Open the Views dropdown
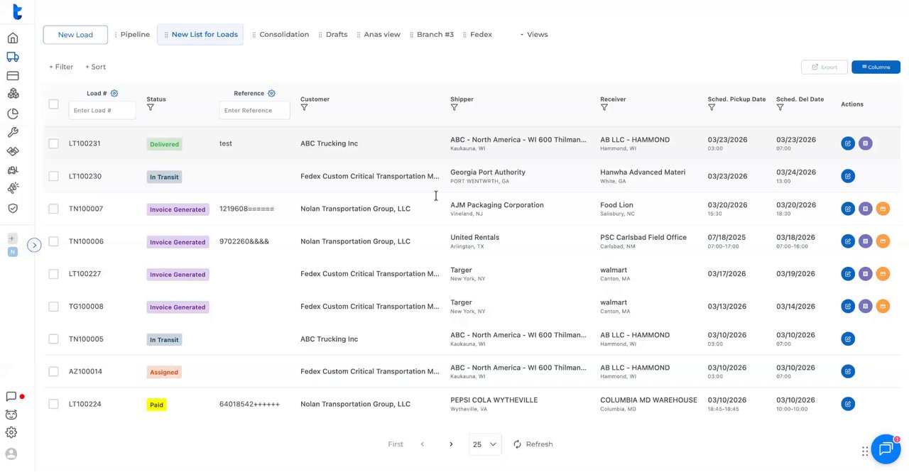The height and width of the screenshot is (472, 909). coord(533,34)
